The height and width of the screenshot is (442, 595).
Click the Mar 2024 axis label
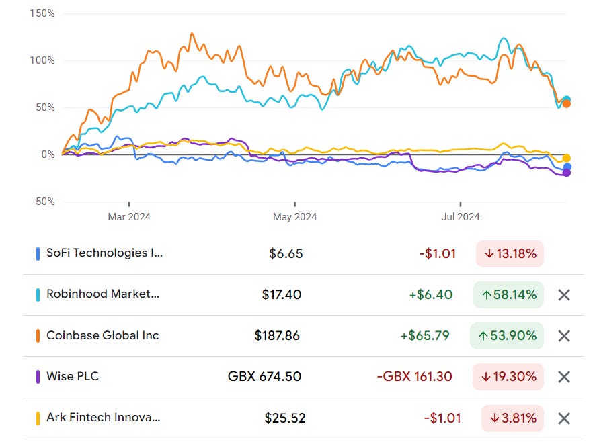point(129,217)
